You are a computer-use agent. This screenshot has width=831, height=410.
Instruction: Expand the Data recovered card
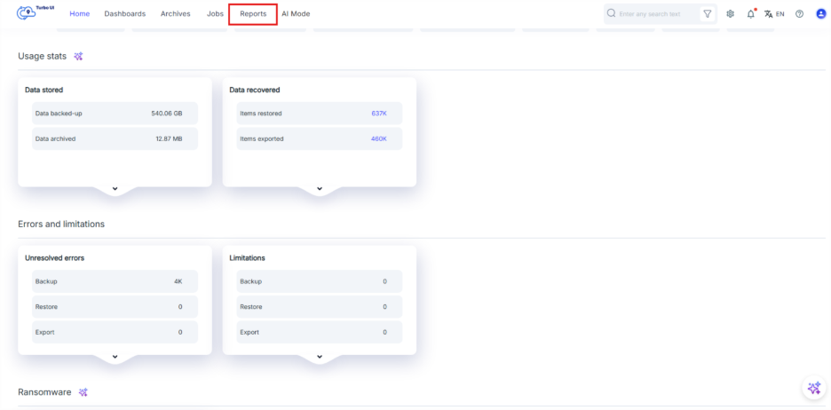pyautogui.click(x=319, y=188)
